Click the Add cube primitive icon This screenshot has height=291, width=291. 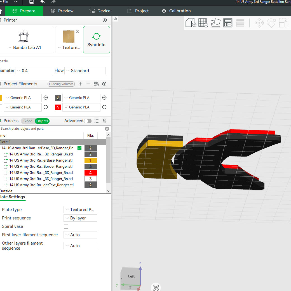191,23
